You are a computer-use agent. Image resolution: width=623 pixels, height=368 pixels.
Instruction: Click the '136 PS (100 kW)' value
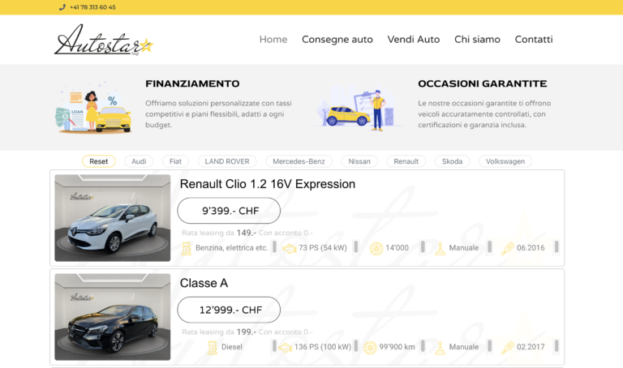click(x=323, y=347)
